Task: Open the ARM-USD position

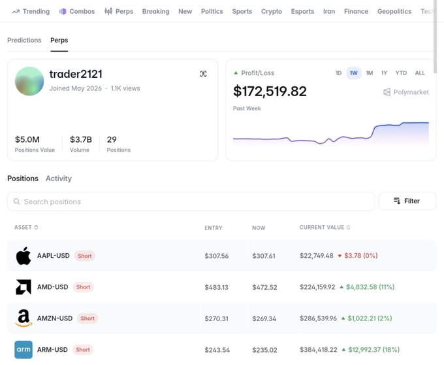Action: [x=222, y=350]
